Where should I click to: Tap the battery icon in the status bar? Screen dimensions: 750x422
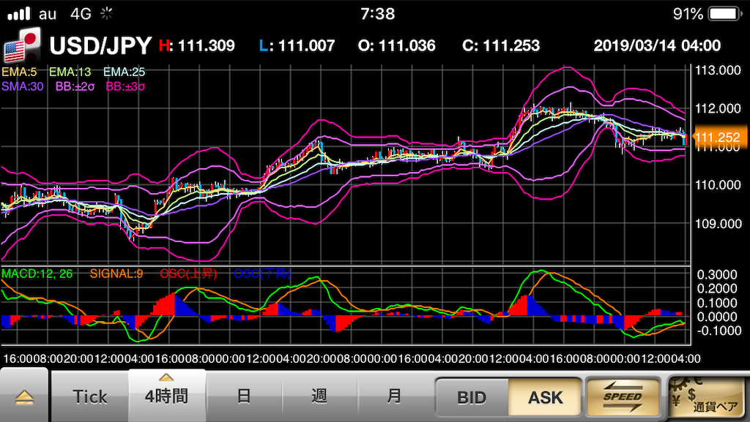click(x=724, y=13)
